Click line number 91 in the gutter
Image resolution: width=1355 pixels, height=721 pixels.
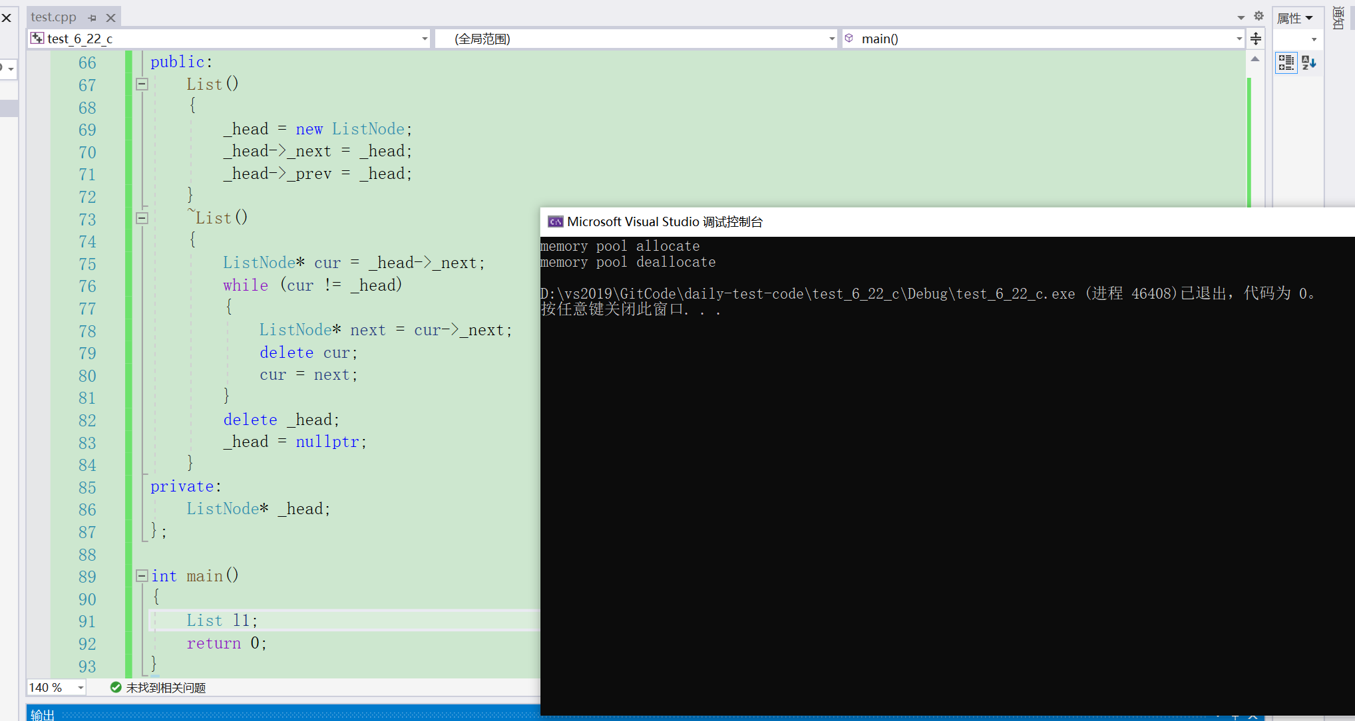tap(87, 621)
